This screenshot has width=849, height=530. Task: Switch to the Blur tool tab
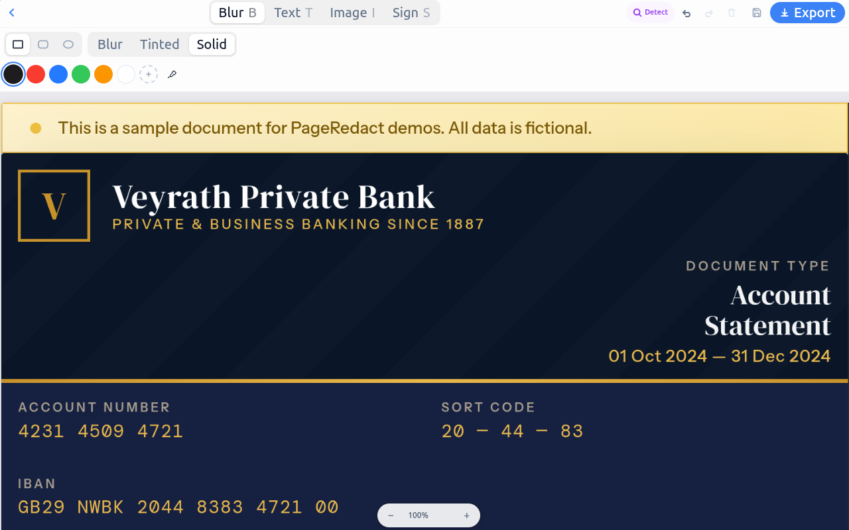237,13
